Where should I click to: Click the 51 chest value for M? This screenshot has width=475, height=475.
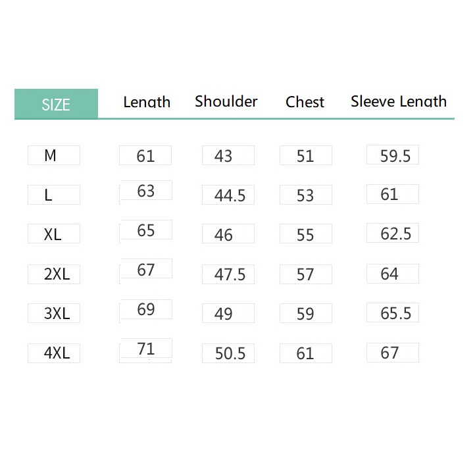pyautogui.click(x=306, y=155)
